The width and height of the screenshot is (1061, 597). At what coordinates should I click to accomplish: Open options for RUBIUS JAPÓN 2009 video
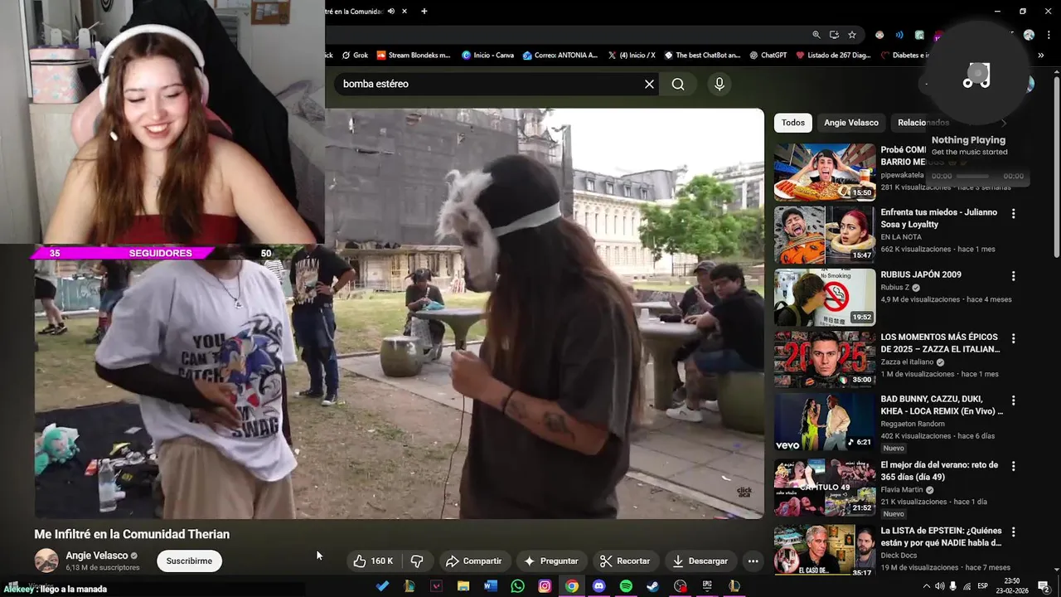(1013, 275)
